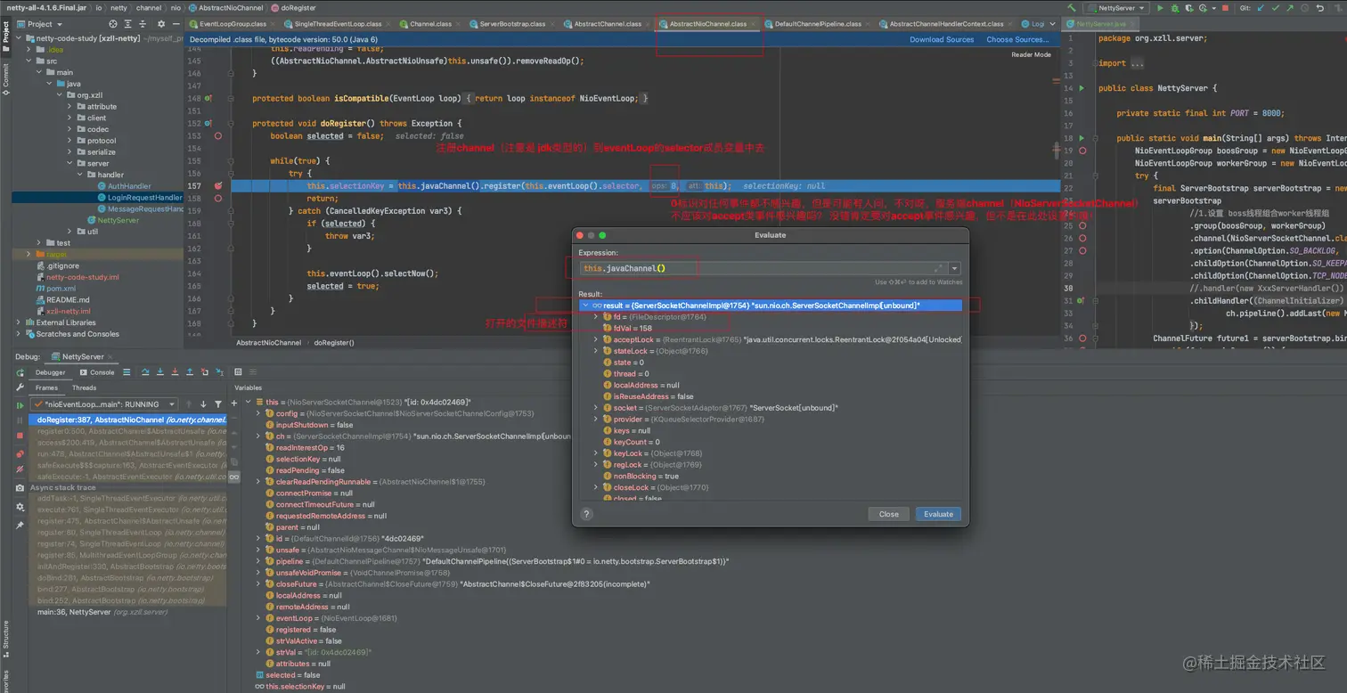Switch to ServerBootstrap.class editor tab
Viewport: 1347px width, 693px height.
512,24
